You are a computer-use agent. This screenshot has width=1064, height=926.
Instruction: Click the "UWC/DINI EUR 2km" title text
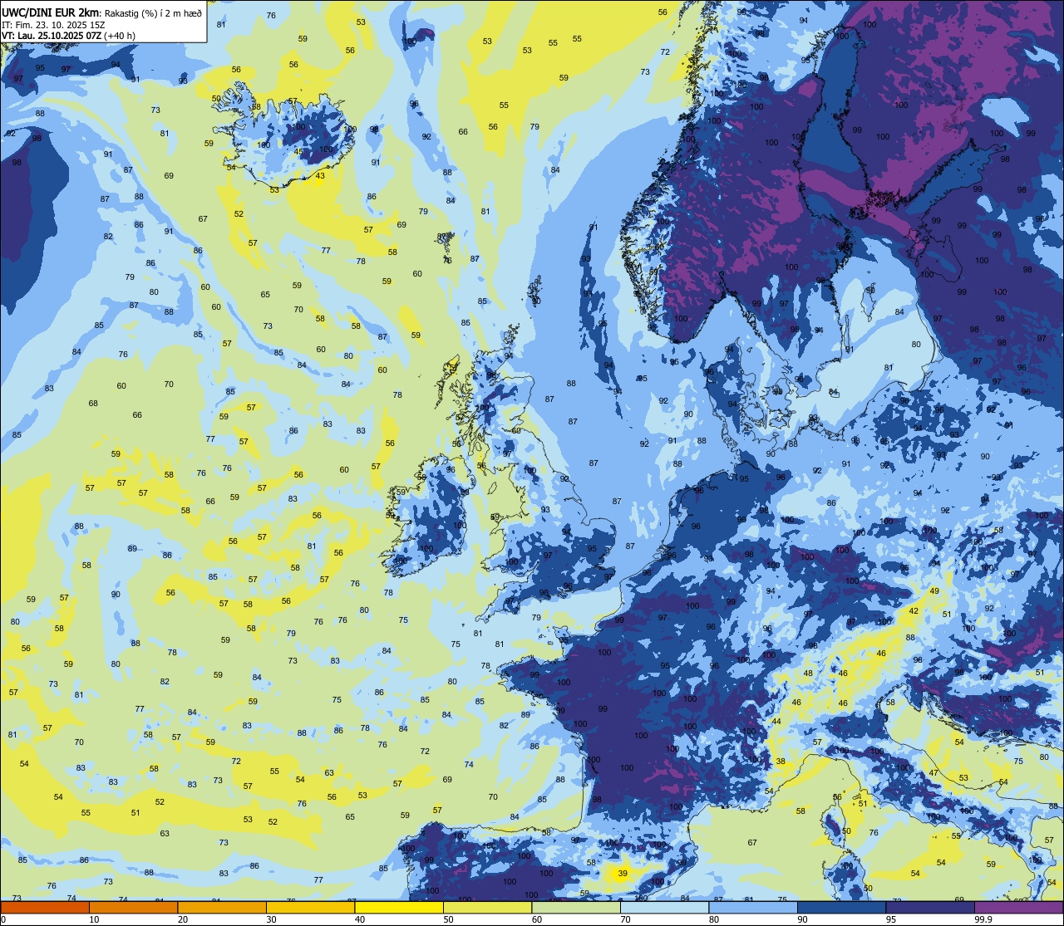pyautogui.click(x=50, y=12)
